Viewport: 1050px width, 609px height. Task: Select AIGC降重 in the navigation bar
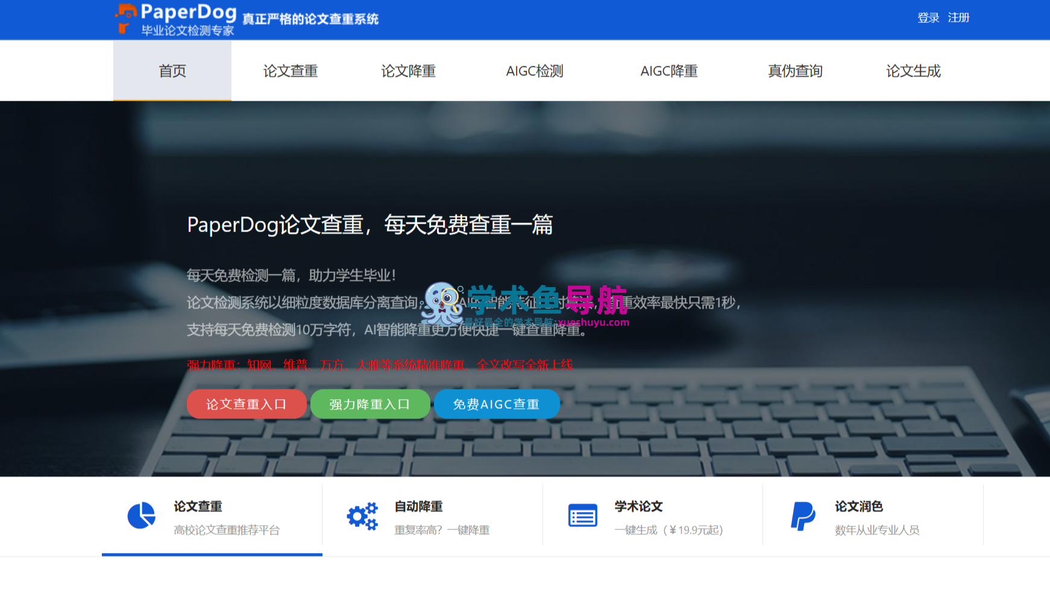(x=669, y=71)
